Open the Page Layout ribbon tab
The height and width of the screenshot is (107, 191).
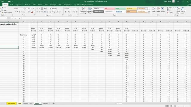click(x=19, y=5)
